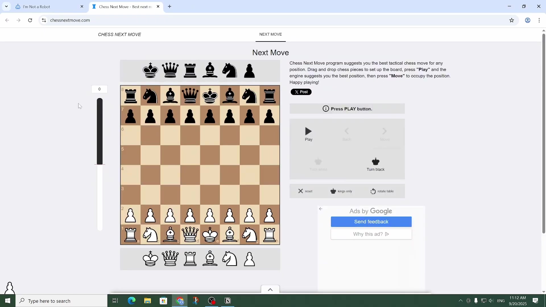
Task: Close the I'm Not a Robot tab
Action: coord(82,7)
